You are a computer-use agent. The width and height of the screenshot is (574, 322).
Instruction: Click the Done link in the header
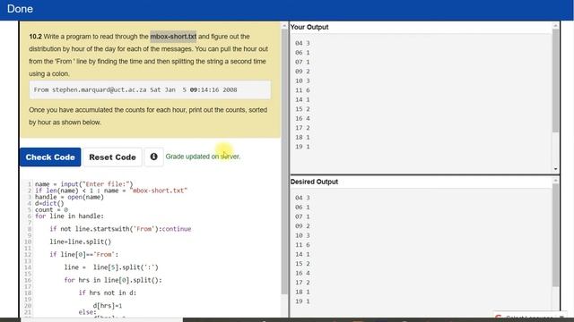[20, 9]
